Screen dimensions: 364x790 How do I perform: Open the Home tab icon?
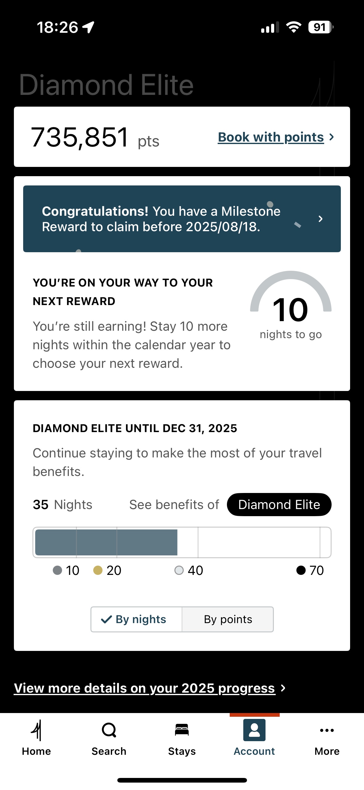36,730
